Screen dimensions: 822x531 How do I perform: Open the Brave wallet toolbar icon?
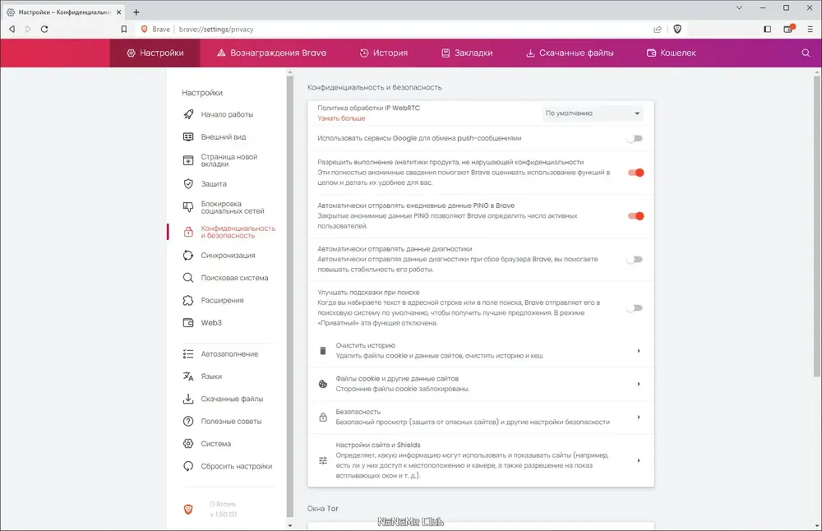tap(788, 29)
